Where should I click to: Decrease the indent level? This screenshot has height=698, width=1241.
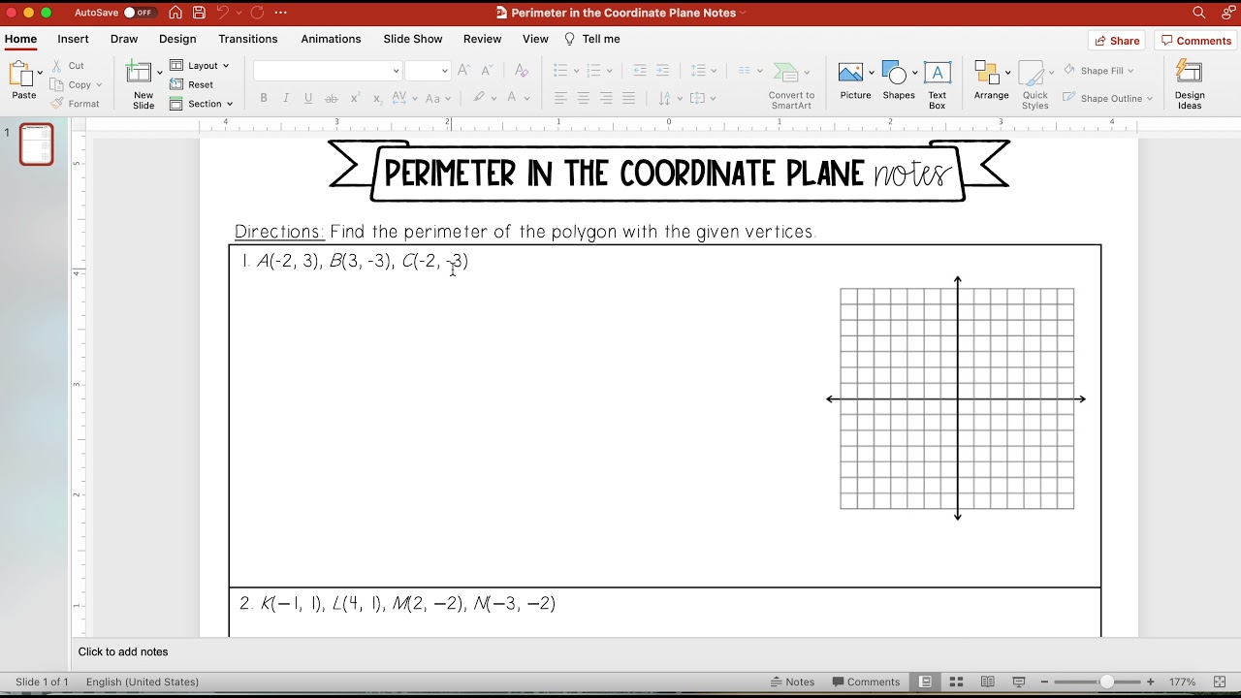[640, 70]
